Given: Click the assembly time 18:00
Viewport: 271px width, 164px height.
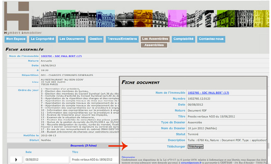Looking at the screenshot, I should pyautogui.click(x=45, y=70).
